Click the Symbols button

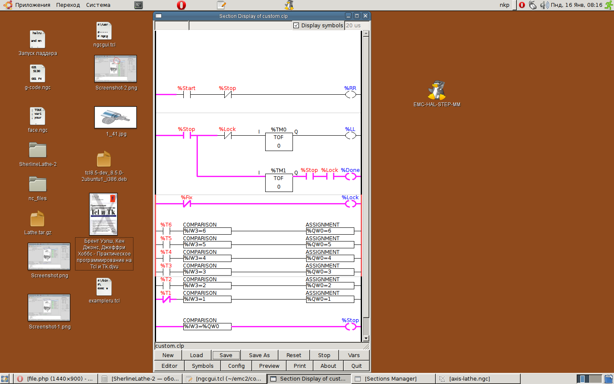point(203,366)
